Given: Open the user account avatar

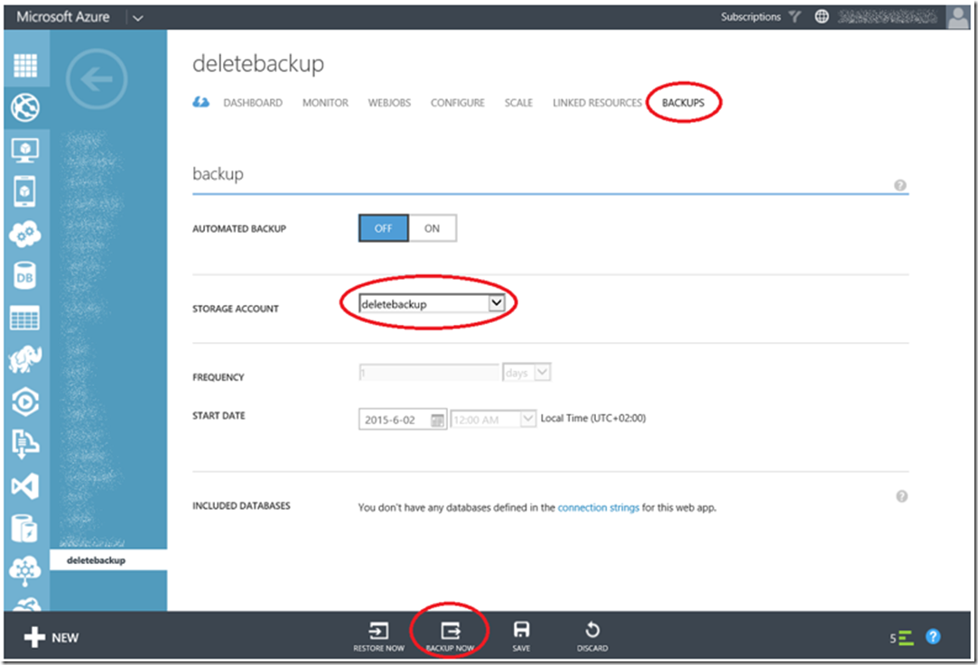Looking at the screenshot, I should click(959, 17).
